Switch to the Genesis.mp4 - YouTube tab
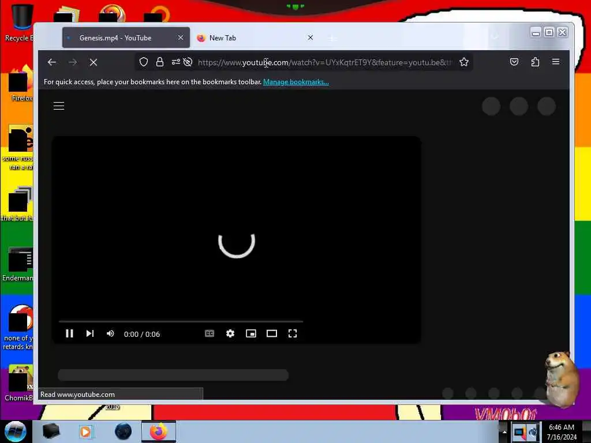This screenshot has height=443, width=591. click(126, 37)
